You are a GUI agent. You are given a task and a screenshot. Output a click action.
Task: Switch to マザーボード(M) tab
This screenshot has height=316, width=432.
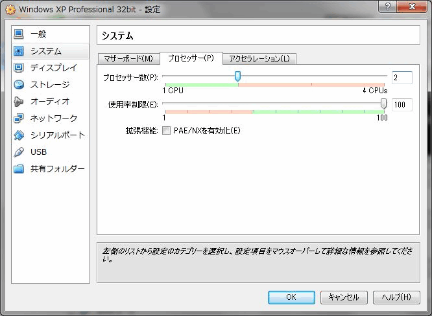tap(128, 58)
